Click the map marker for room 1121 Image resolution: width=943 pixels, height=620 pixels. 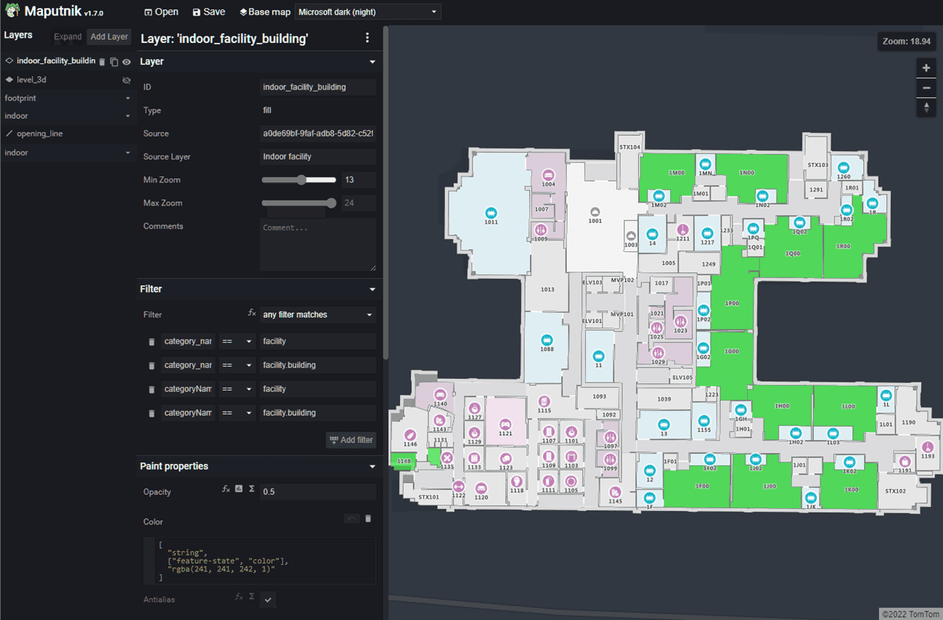click(505, 425)
